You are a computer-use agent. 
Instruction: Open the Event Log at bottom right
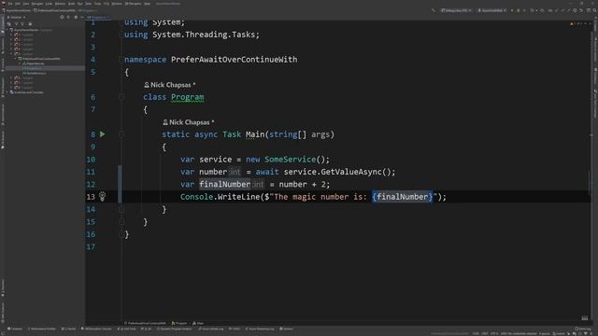583,329
